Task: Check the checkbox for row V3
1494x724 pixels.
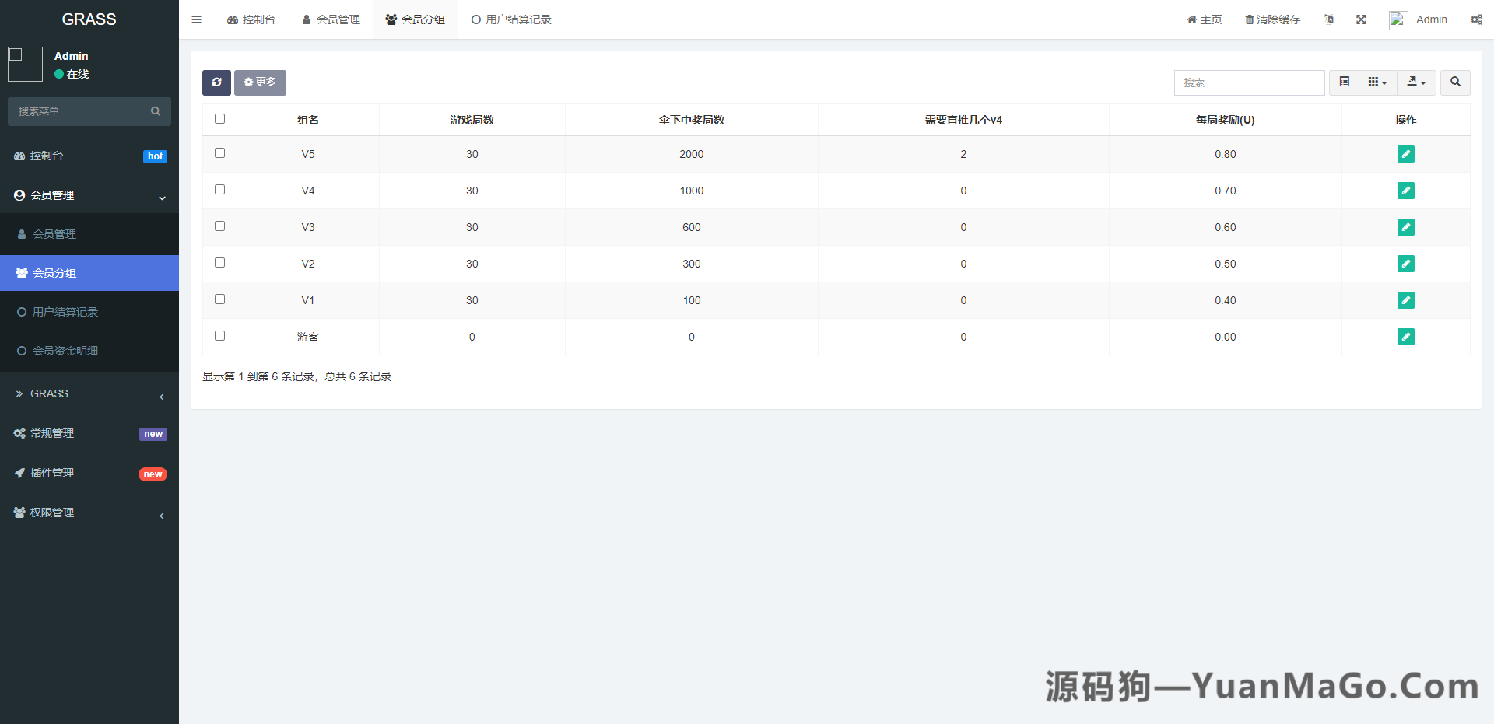Action: click(219, 226)
